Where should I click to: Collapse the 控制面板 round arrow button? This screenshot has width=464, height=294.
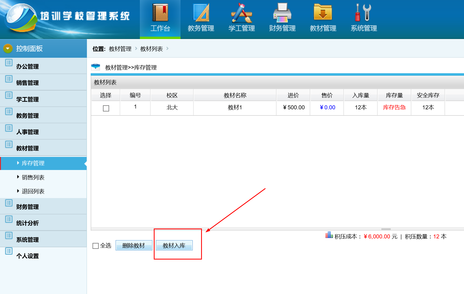[x=8, y=48]
